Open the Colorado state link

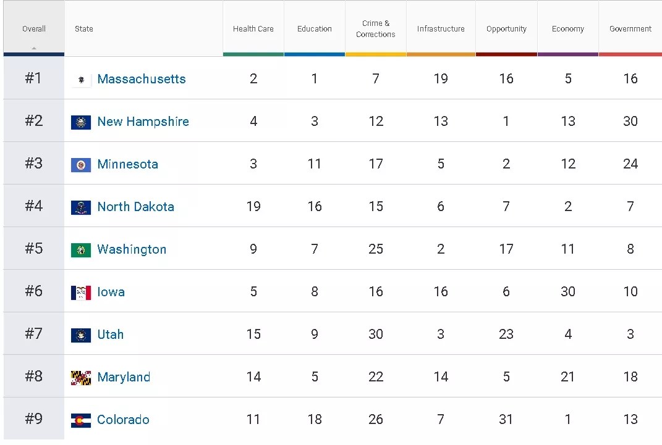pyautogui.click(x=124, y=420)
